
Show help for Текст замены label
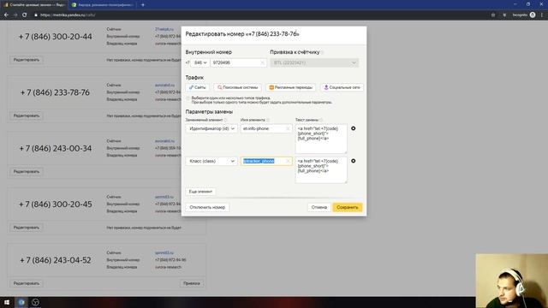pyautogui.click(x=321, y=120)
